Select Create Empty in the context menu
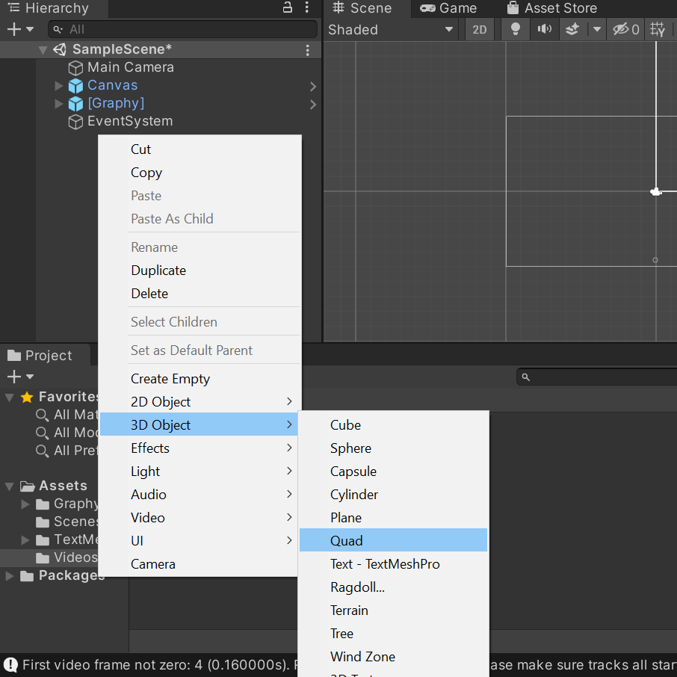The height and width of the screenshot is (677, 677). pos(170,379)
